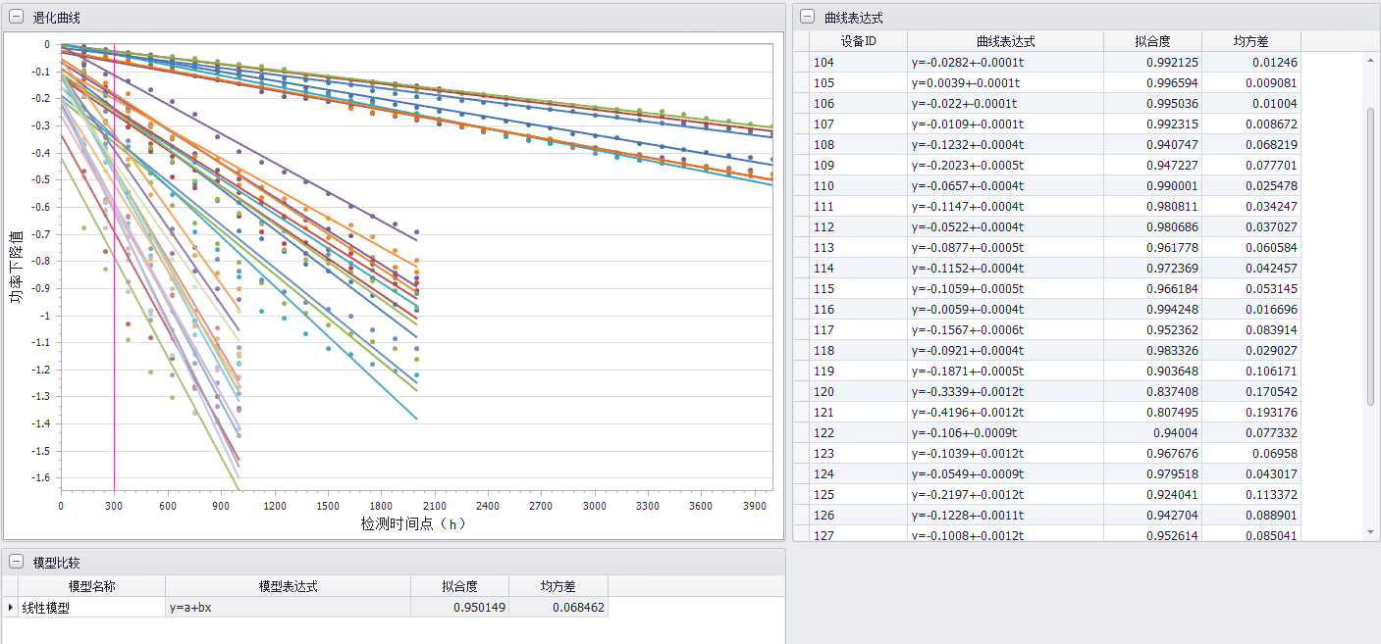Select the 线性模型 model name cell
This screenshot has height=644, width=1381.
coord(91,608)
